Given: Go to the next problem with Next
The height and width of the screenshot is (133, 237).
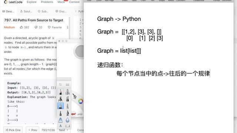Looking at the screenshot, I should pos(63,130).
